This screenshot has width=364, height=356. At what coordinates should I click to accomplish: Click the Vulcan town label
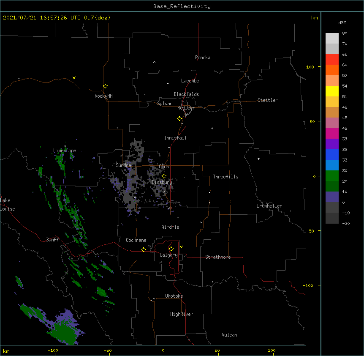229,335
